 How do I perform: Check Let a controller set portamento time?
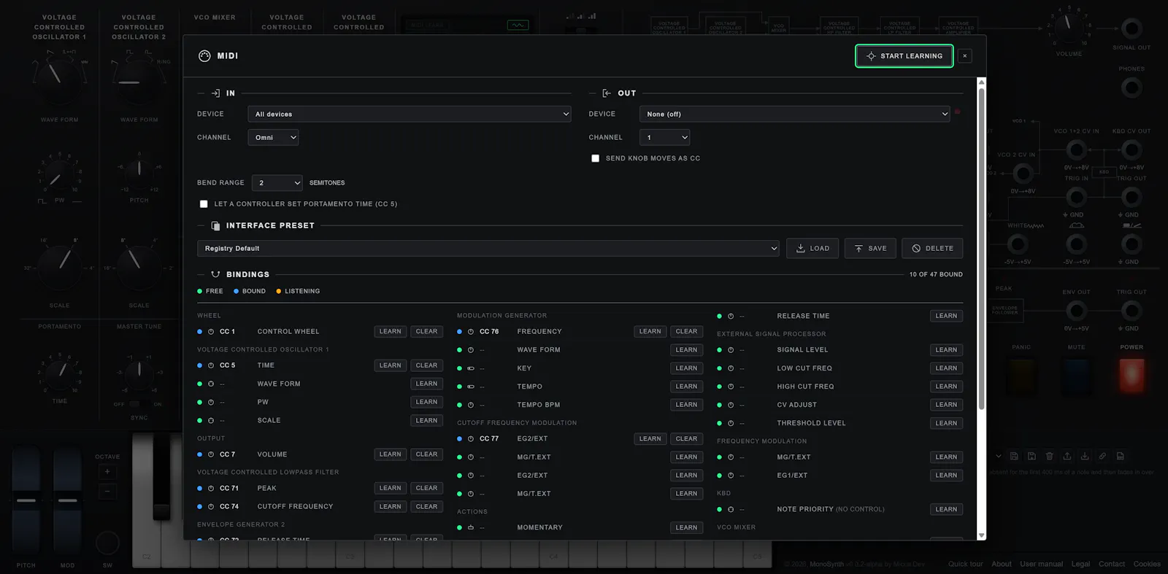204,204
